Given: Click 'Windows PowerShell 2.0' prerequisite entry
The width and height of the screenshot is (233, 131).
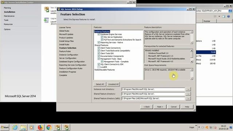Looking at the screenshot, I should (x=158, y=53).
